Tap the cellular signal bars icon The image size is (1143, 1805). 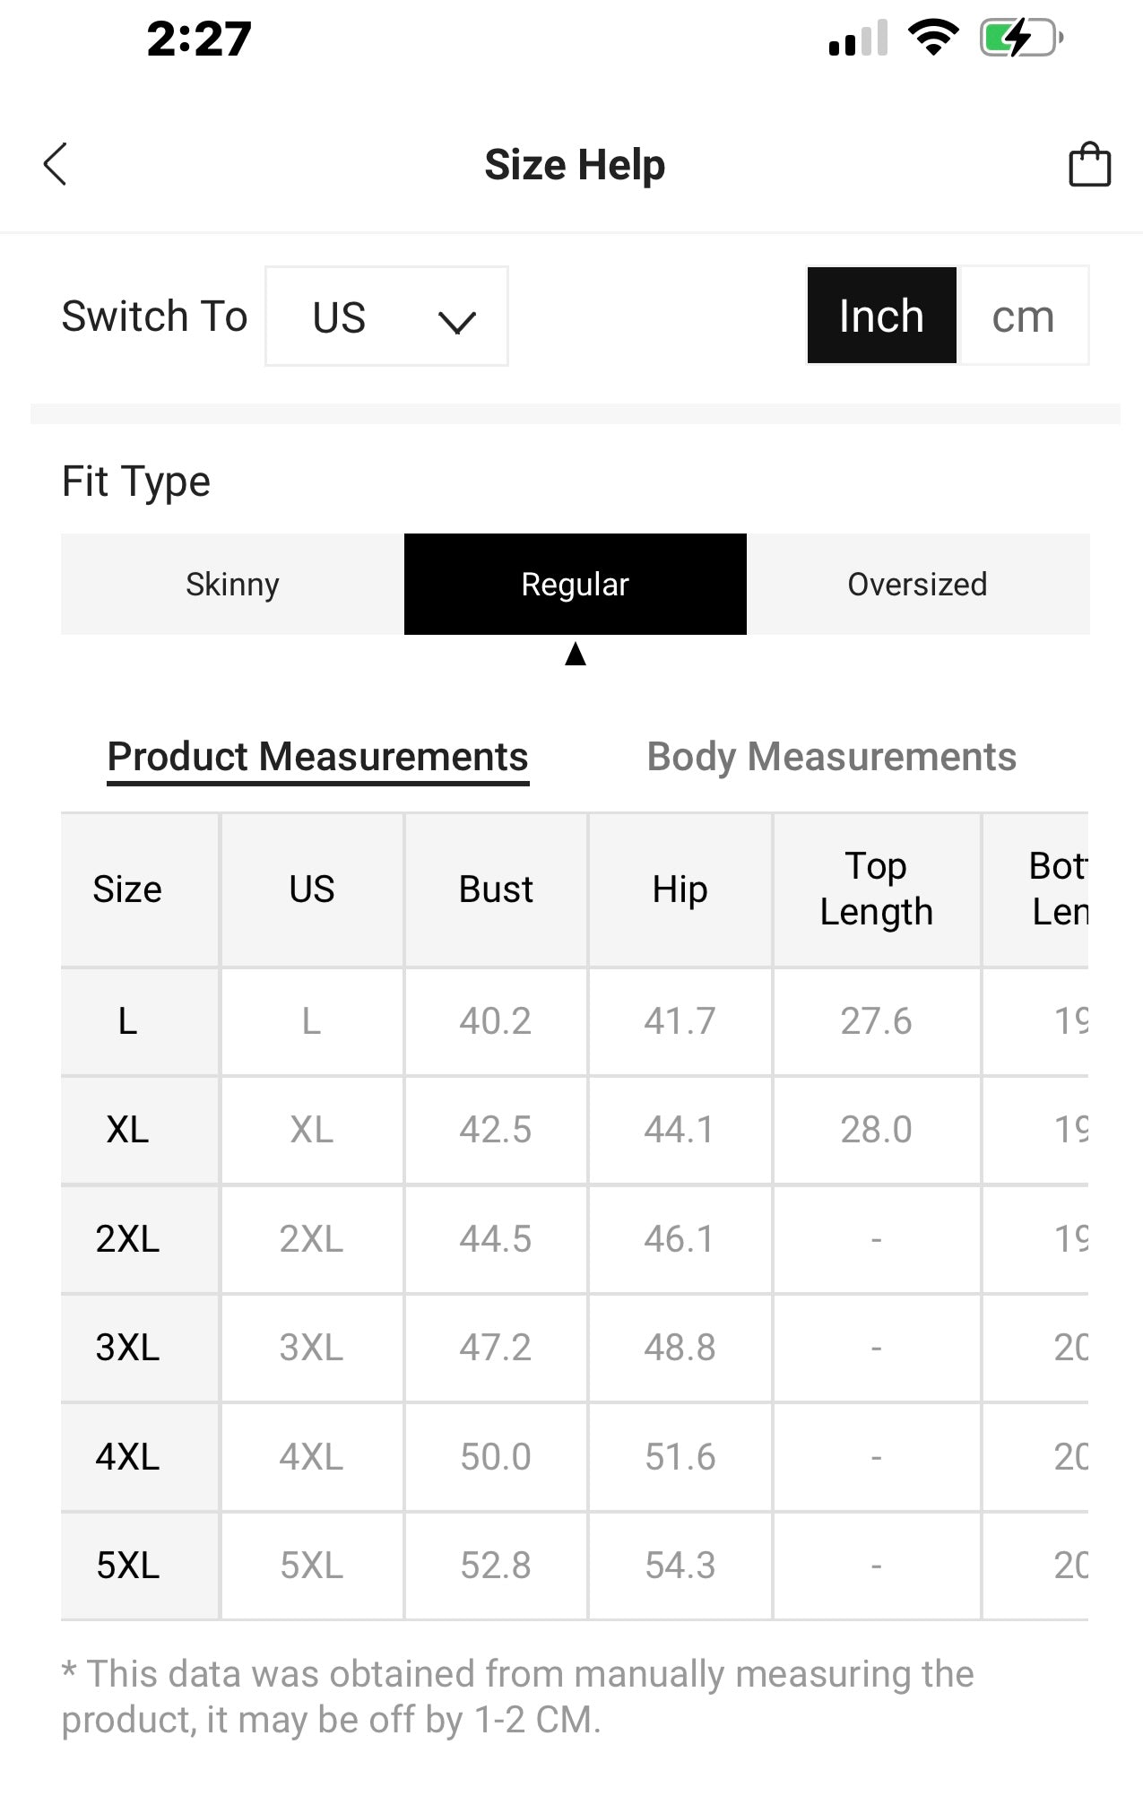point(858,38)
